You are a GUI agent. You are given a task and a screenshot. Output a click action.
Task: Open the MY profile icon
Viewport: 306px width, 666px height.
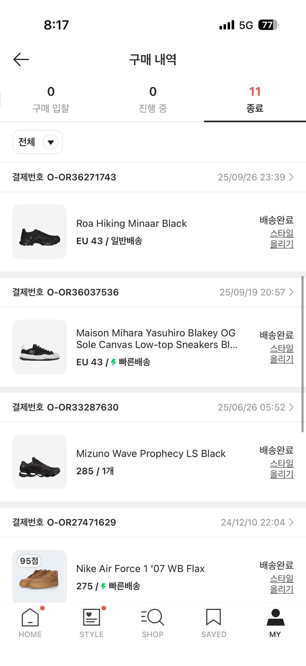[x=275, y=618]
